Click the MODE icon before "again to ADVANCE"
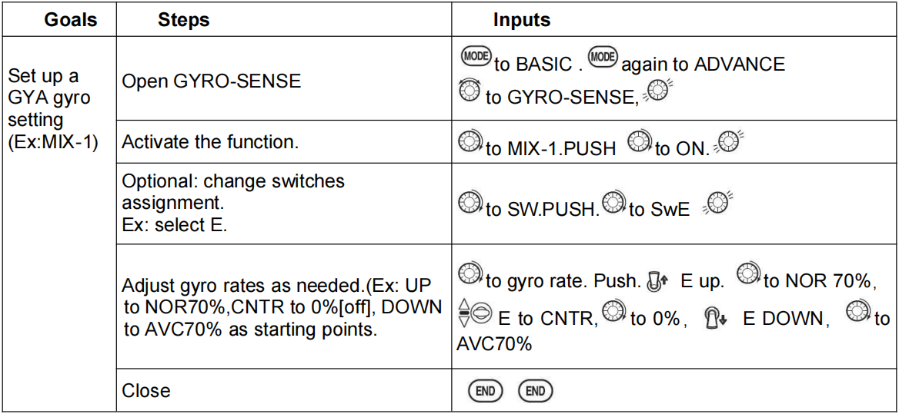The image size is (899, 414). pyautogui.click(x=603, y=59)
